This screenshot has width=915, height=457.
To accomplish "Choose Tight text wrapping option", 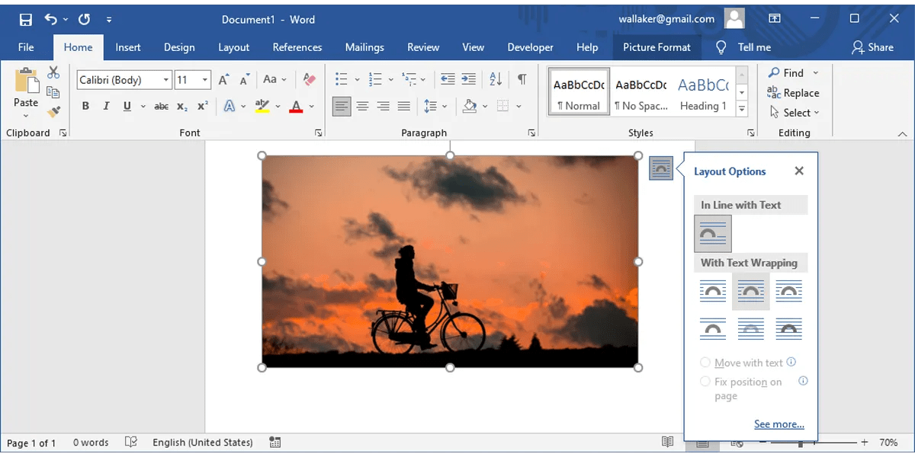I will click(751, 292).
